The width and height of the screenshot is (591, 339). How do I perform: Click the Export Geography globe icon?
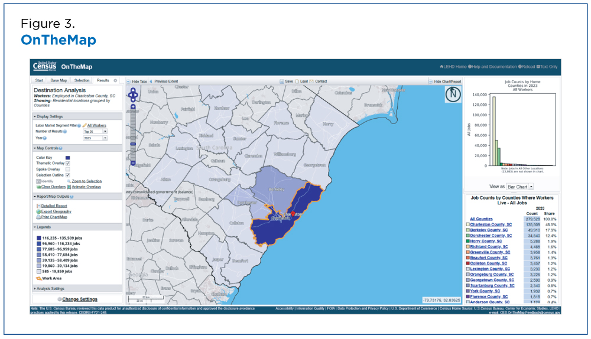pos(38,211)
